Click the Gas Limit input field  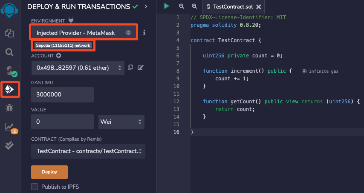62,94
